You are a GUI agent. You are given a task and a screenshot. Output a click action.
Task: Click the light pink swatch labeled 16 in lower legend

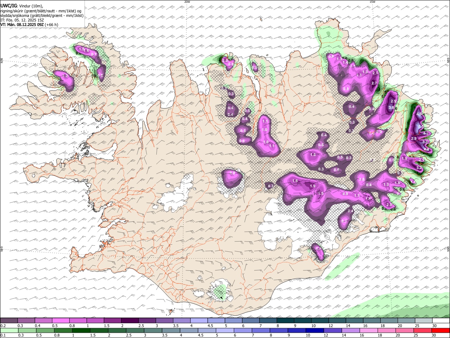tap(368, 331)
